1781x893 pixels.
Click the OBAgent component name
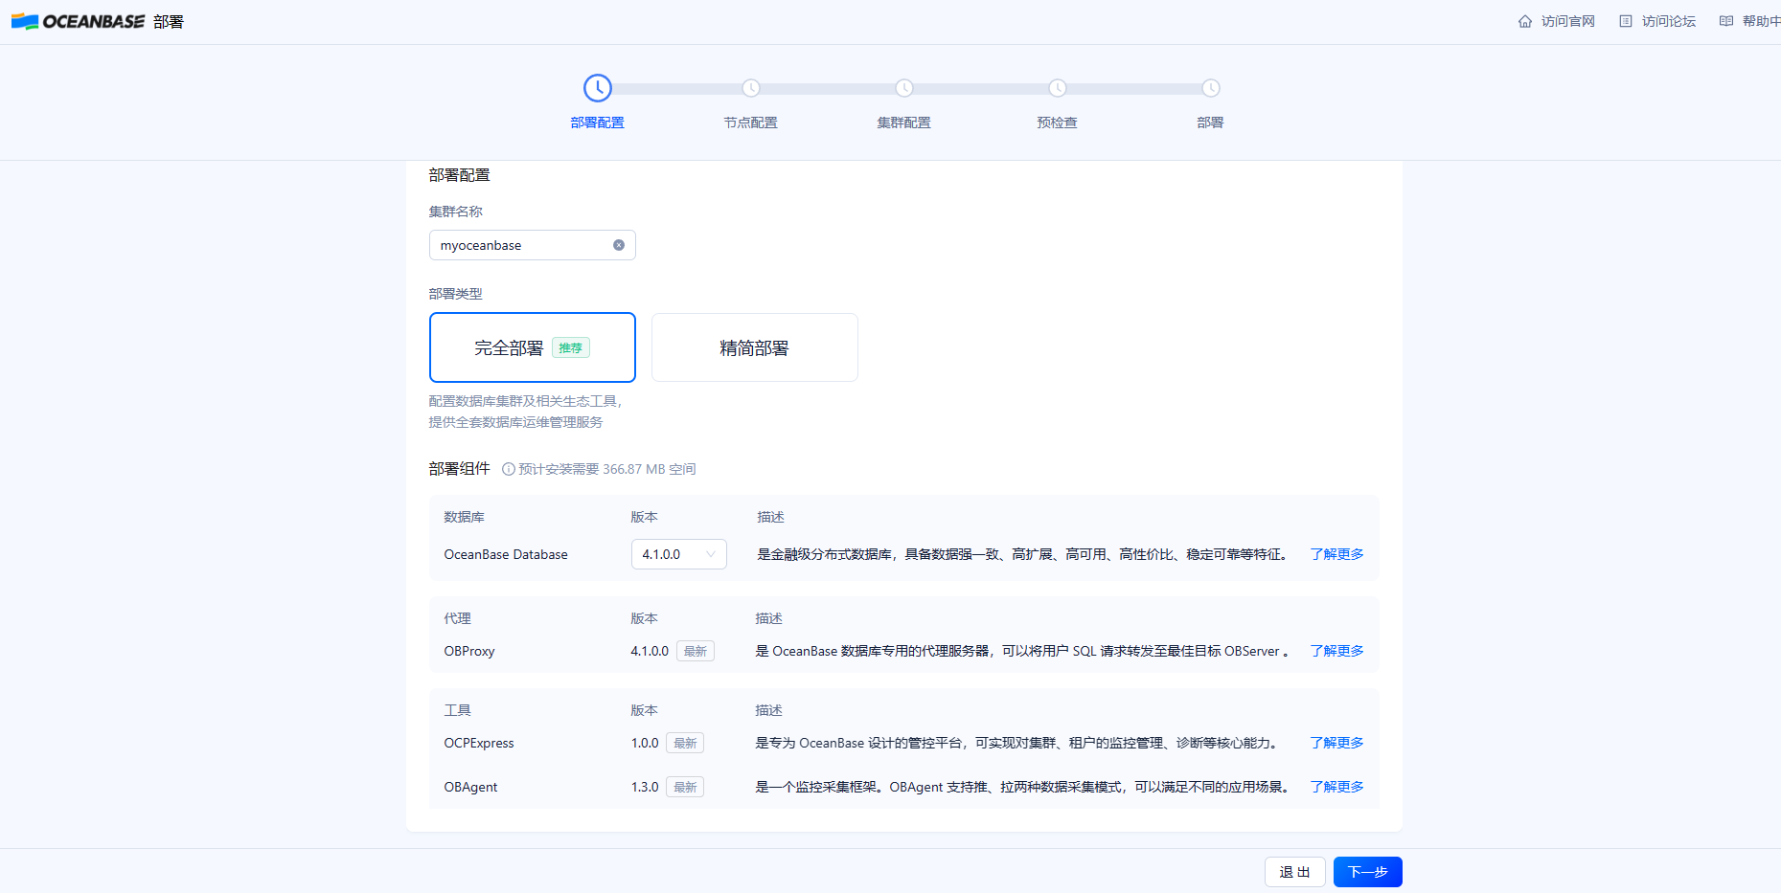tap(470, 787)
